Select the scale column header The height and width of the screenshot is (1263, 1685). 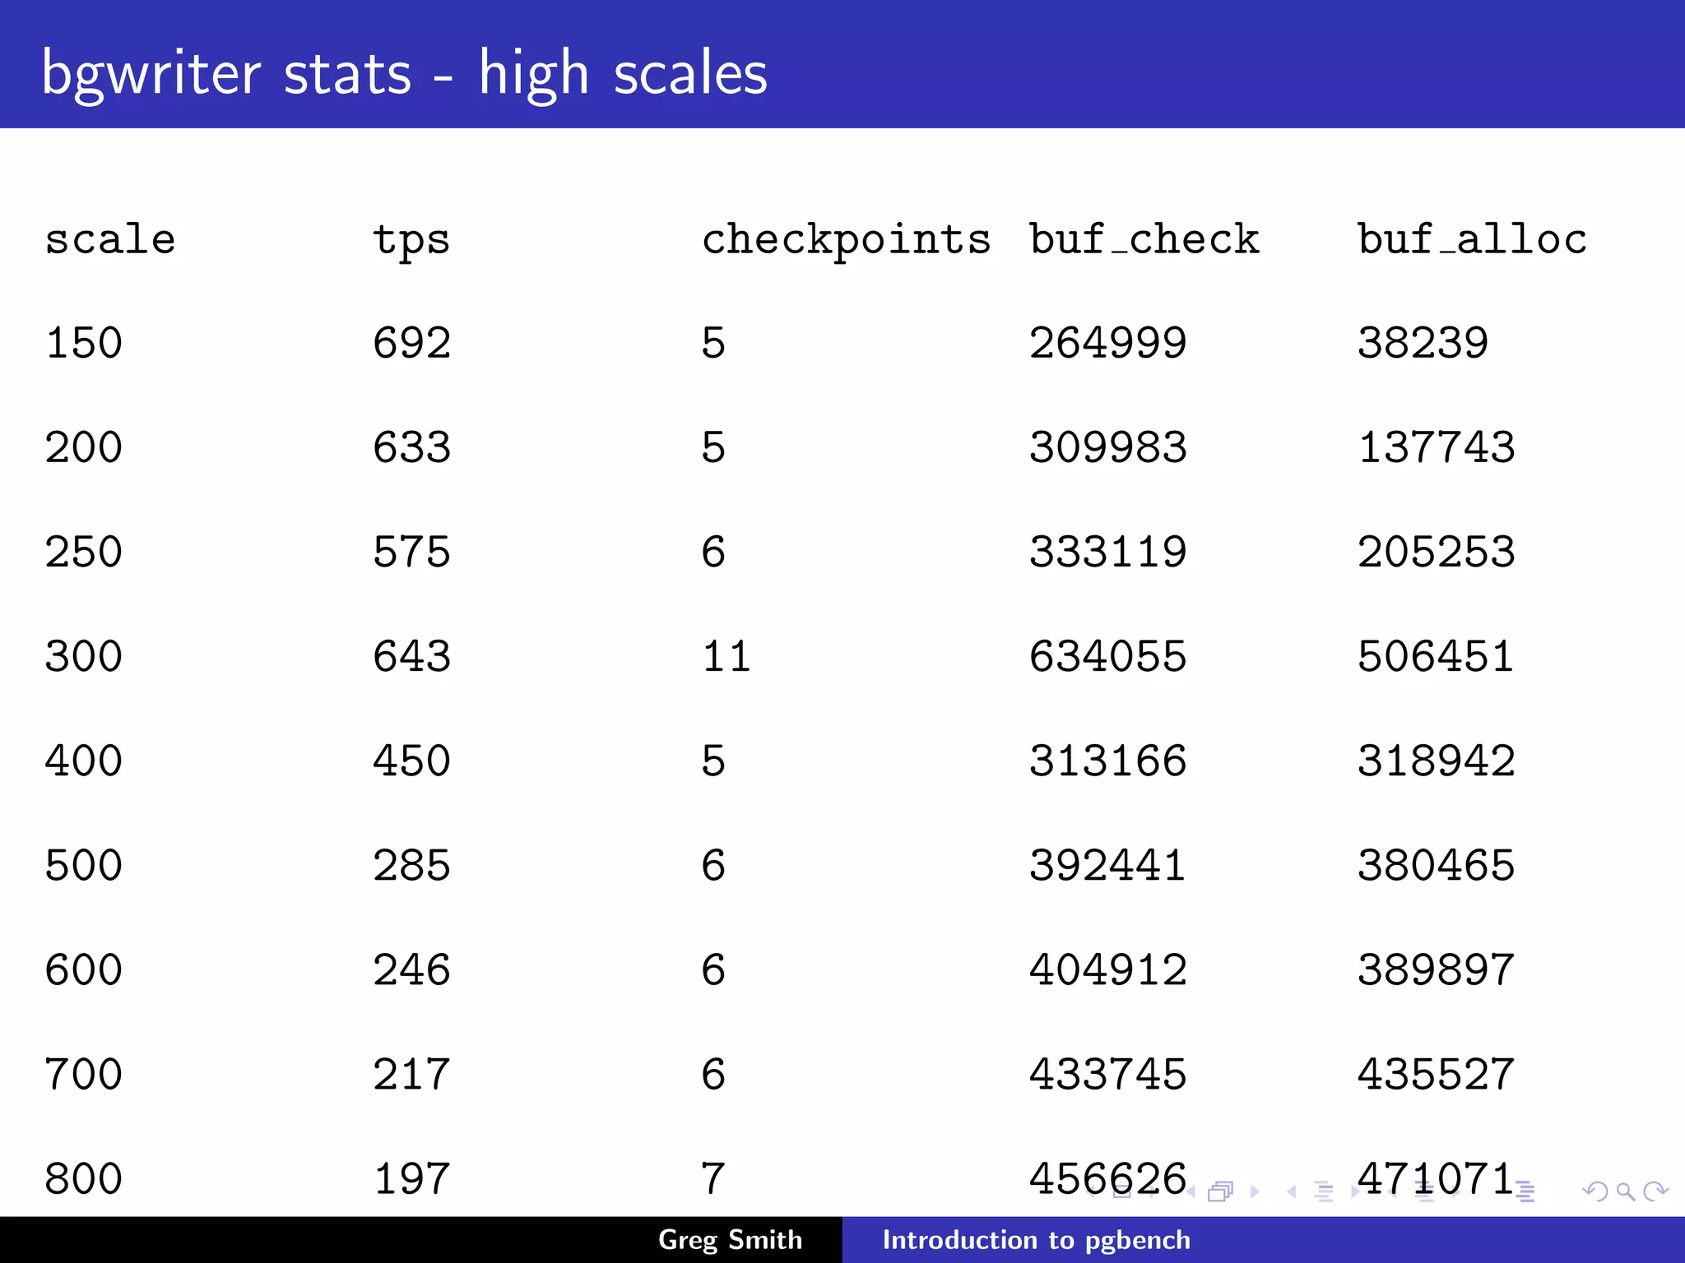pos(109,239)
